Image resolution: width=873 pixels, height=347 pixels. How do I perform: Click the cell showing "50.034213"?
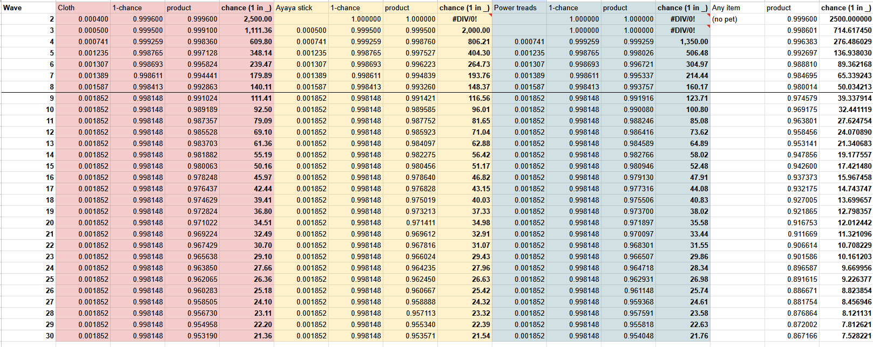point(846,87)
